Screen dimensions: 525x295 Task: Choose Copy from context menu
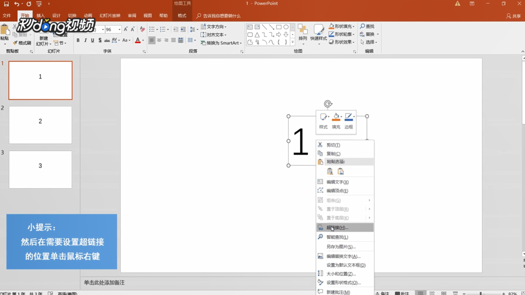tap(345, 154)
